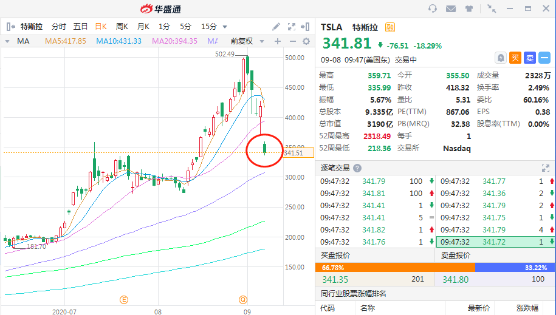Zoom out chart with minus icon

[x=292, y=41]
